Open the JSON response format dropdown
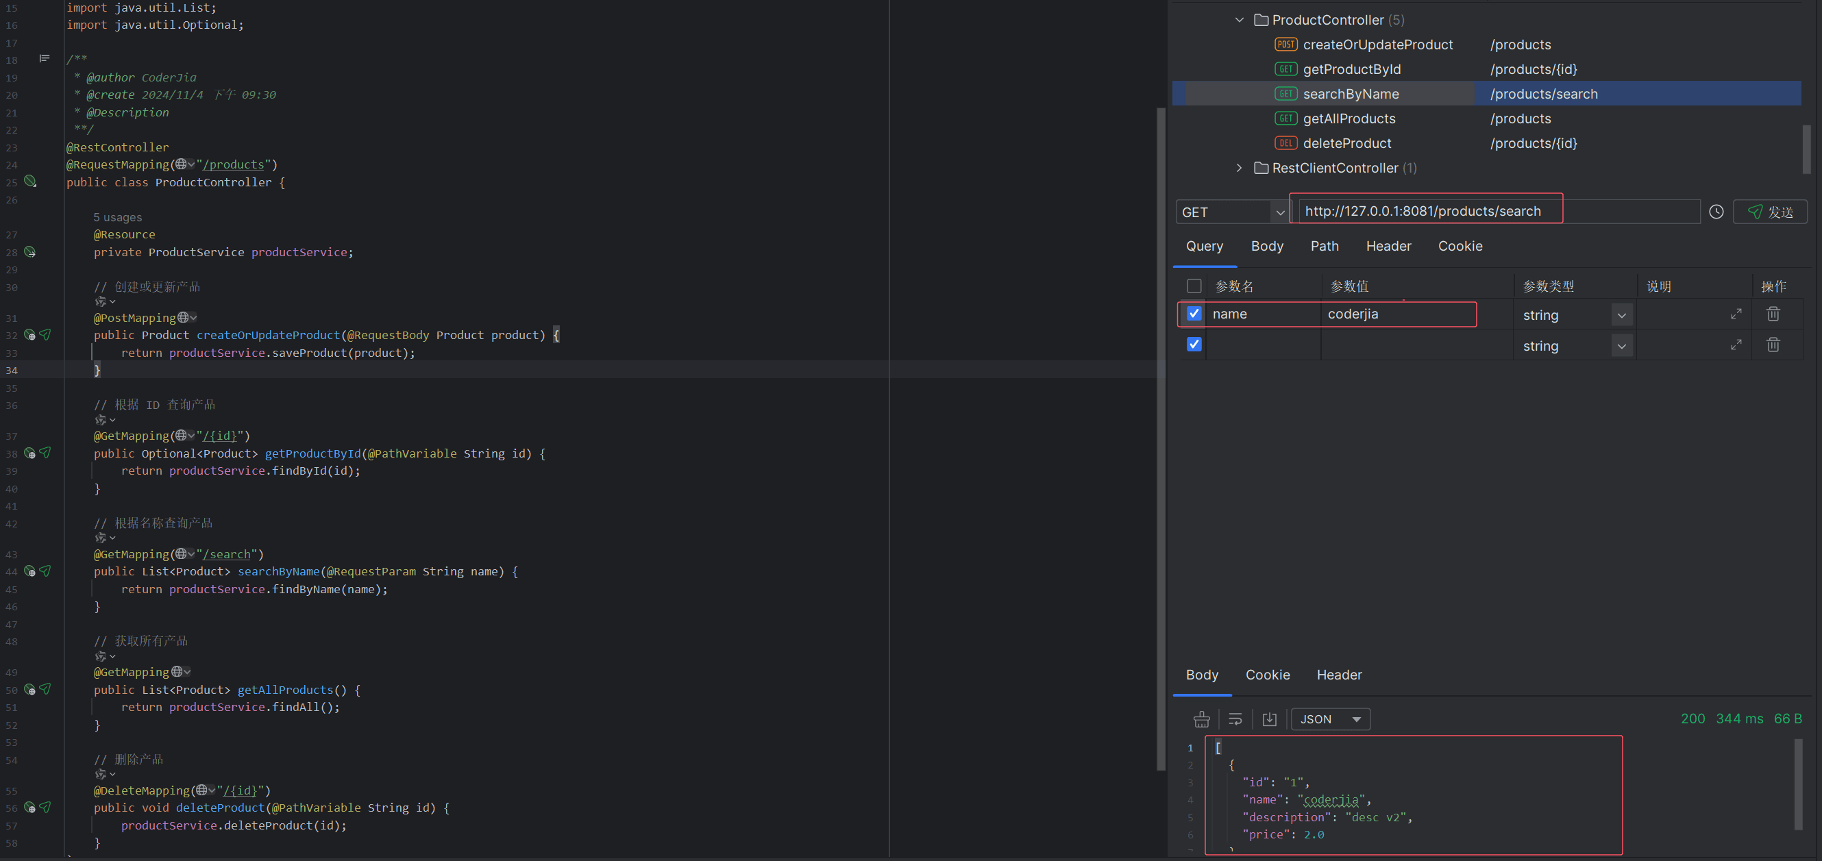1822x861 pixels. coord(1330,719)
